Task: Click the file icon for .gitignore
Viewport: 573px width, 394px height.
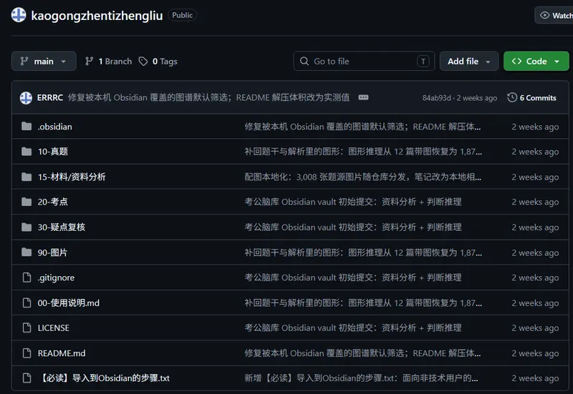Action: 27,277
